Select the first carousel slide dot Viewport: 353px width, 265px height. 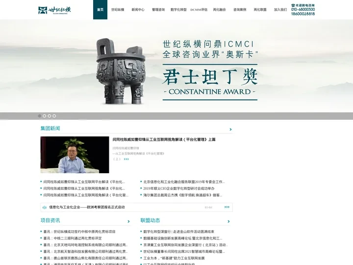click(x=40, y=116)
